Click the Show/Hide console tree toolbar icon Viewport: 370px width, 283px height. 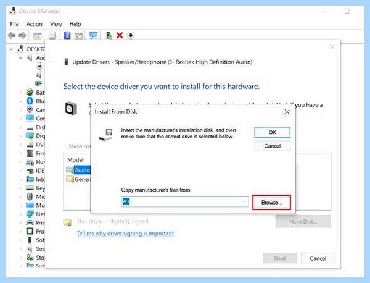pos(37,36)
